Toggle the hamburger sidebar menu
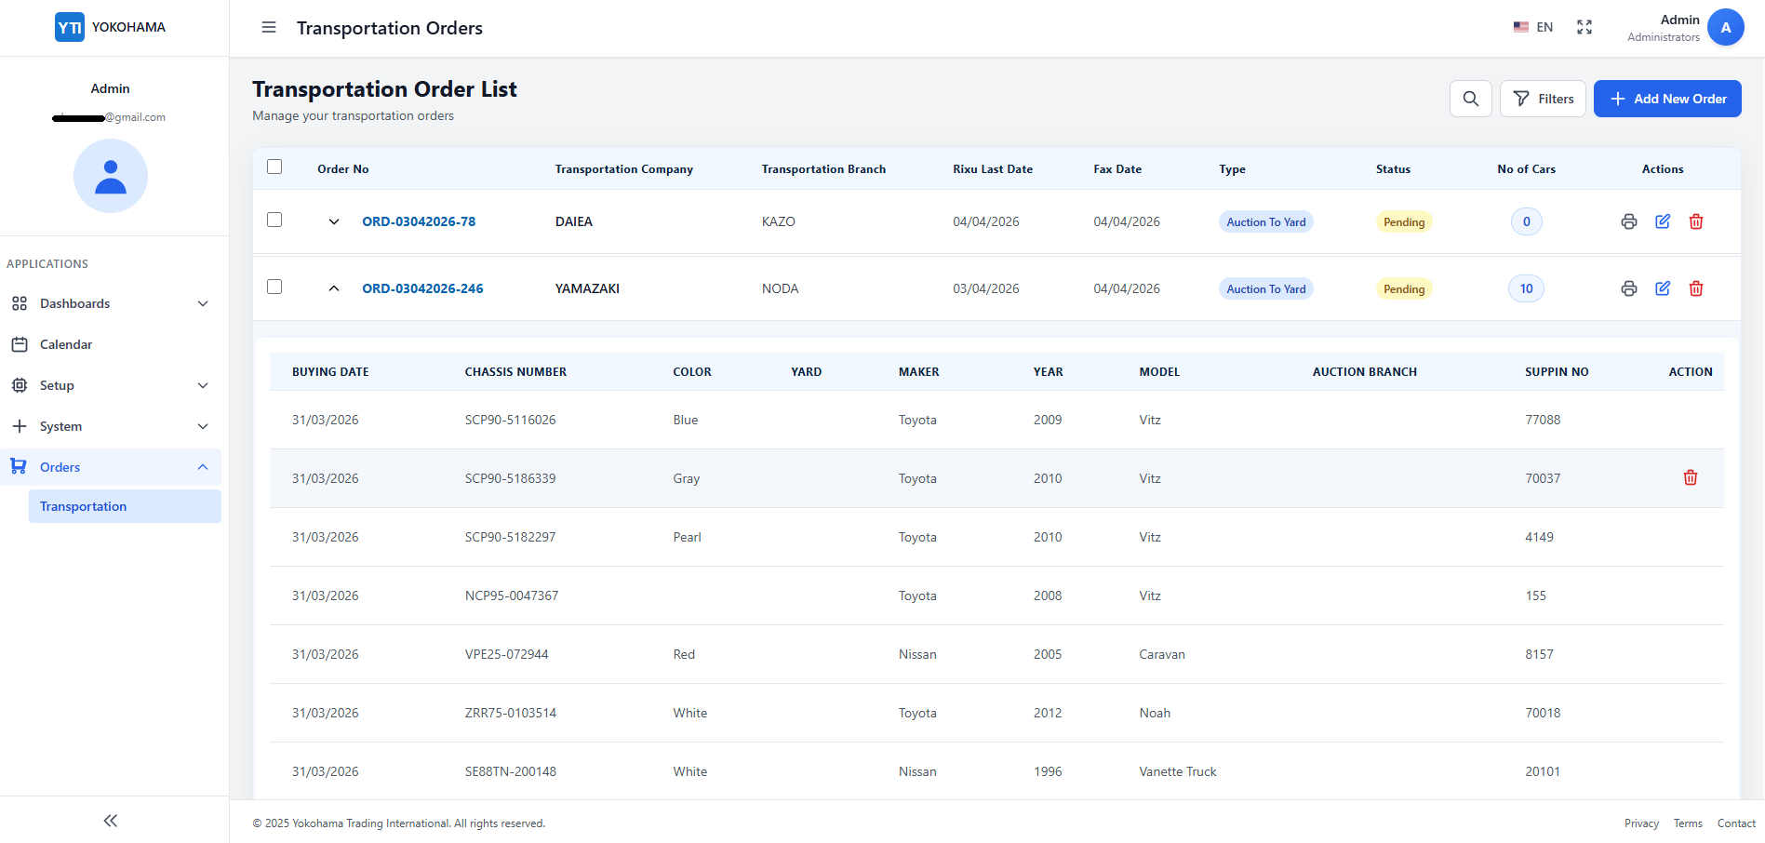This screenshot has width=1765, height=843. 269,28
